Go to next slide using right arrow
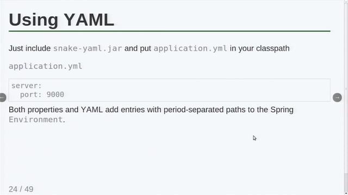Viewport: 348px width, 195px height. (x=337, y=97)
